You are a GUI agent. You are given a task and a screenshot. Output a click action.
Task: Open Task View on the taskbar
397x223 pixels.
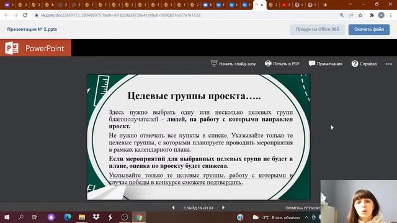35,217
